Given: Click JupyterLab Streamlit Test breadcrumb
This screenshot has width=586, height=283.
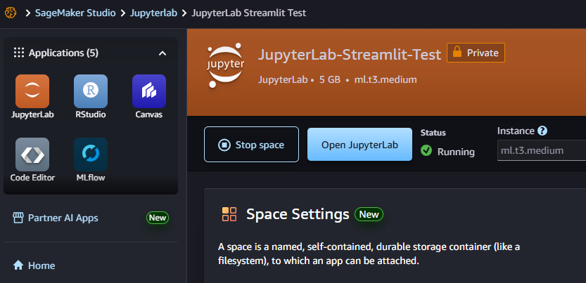Looking at the screenshot, I should click(x=249, y=13).
